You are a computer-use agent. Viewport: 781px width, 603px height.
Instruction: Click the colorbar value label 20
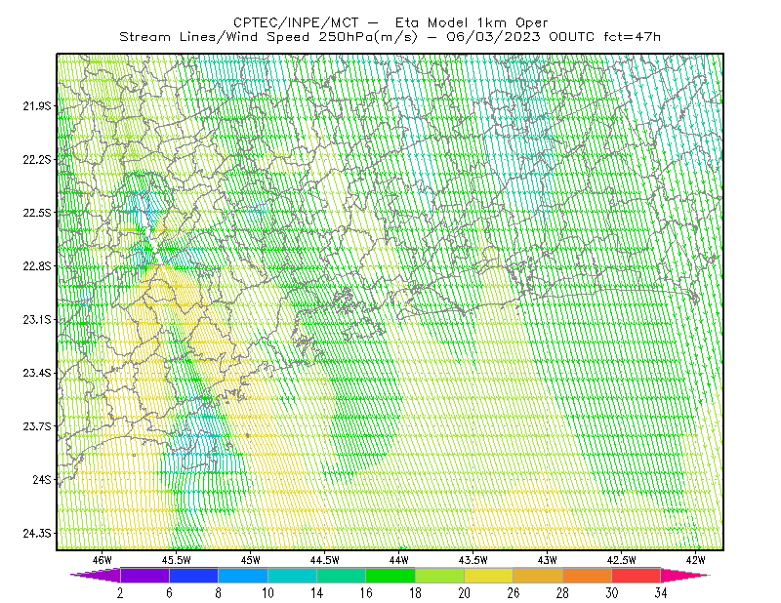click(465, 593)
